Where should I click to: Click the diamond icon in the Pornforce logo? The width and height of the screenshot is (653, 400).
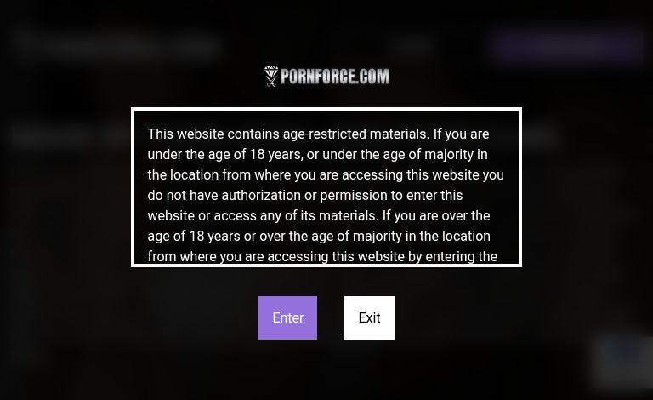(x=271, y=77)
